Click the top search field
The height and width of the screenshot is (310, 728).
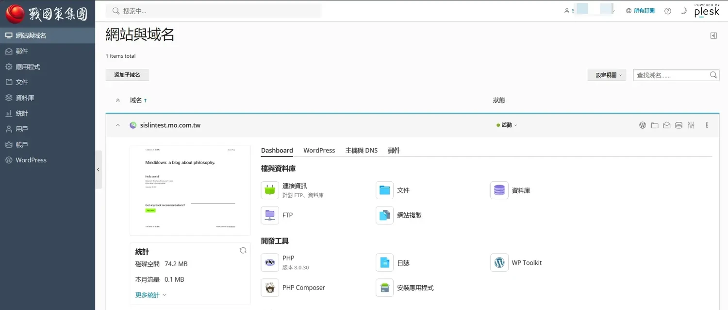point(214,11)
